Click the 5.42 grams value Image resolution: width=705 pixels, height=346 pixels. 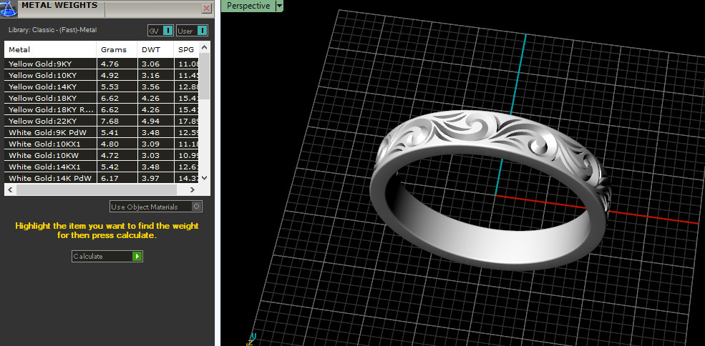(x=110, y=167)
